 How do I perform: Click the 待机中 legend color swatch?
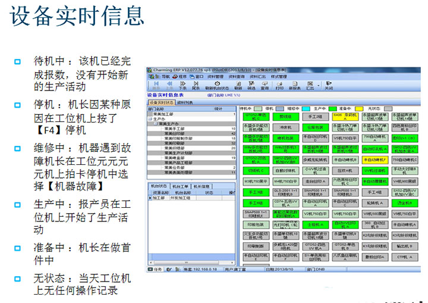(258, 109)
